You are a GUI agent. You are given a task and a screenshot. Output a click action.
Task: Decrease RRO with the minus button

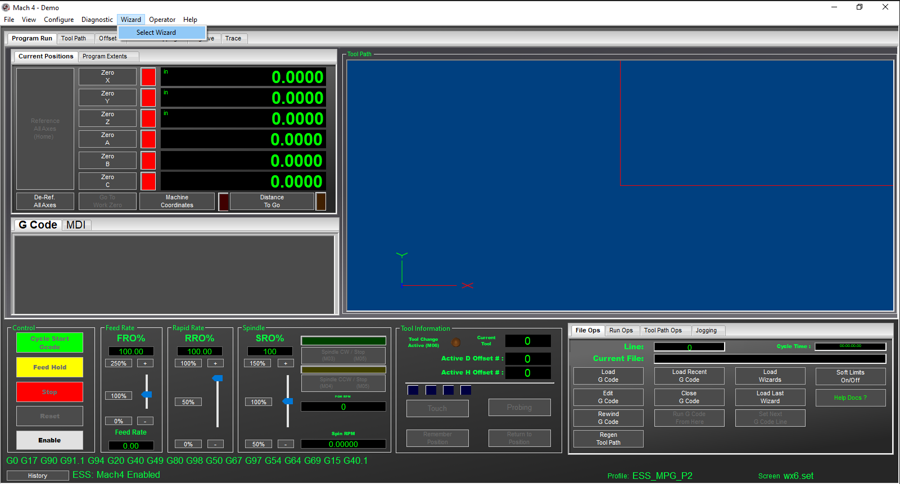(215, 444)
